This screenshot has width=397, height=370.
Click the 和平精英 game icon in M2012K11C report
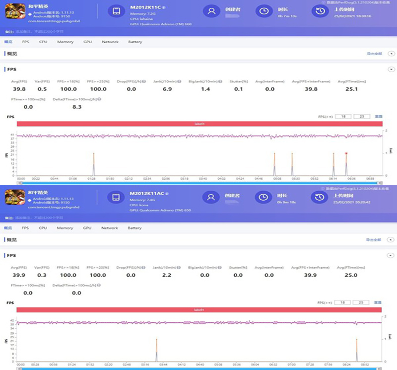(15, 11)
